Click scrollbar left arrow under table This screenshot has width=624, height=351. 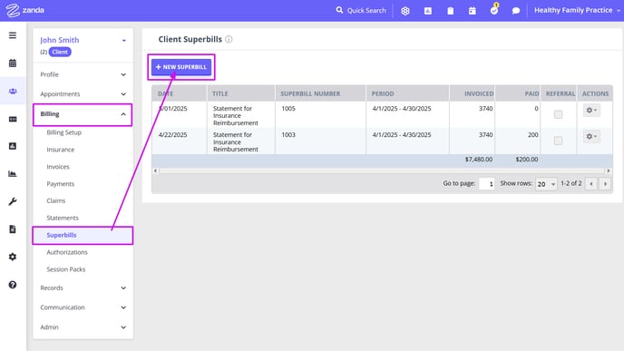(156, 171)
